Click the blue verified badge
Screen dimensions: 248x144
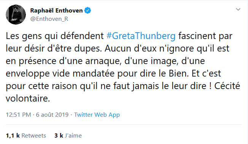pyautogui.click(x=87, y=11)
